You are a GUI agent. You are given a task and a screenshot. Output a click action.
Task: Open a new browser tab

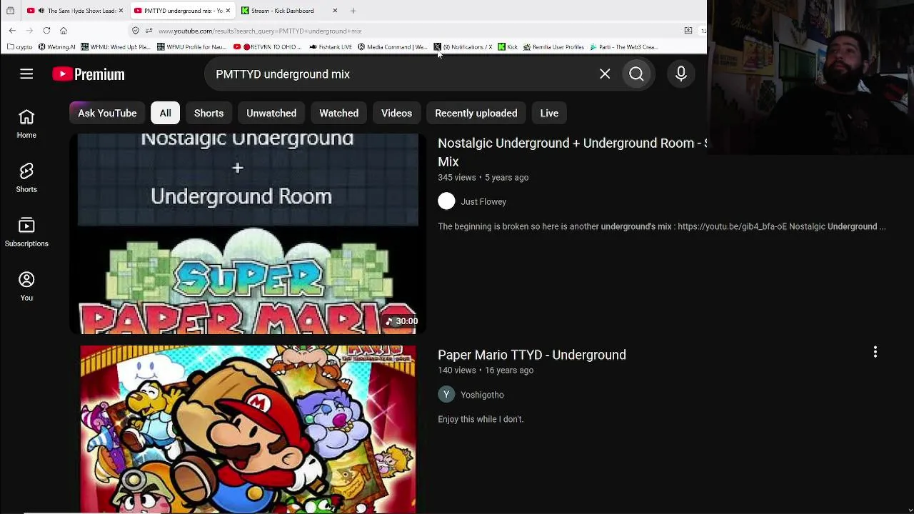[x=353, y=11]
